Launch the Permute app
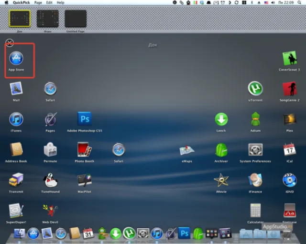The width and height of the screenshot is (306, 244). pyautogui.click(x=50, y=150)
